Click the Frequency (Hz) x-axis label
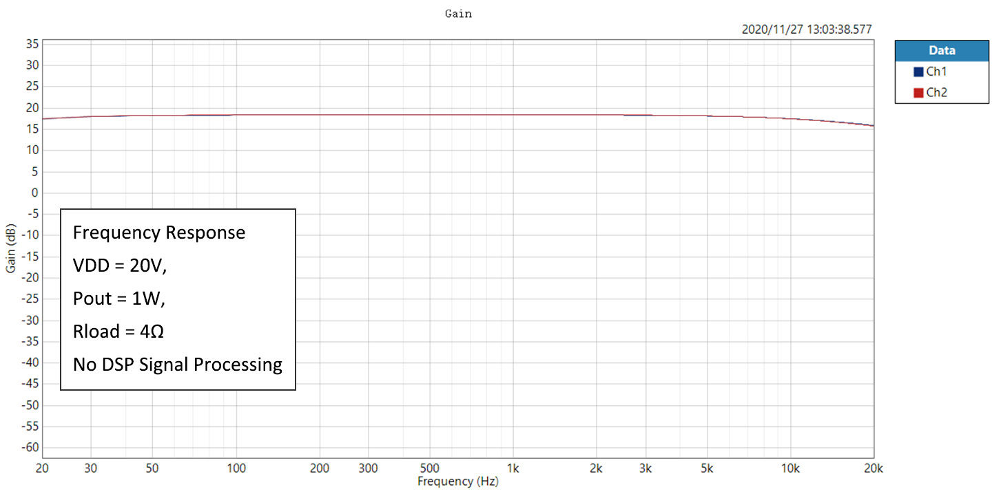The image size is (992, 498). [x=457, y=481]
